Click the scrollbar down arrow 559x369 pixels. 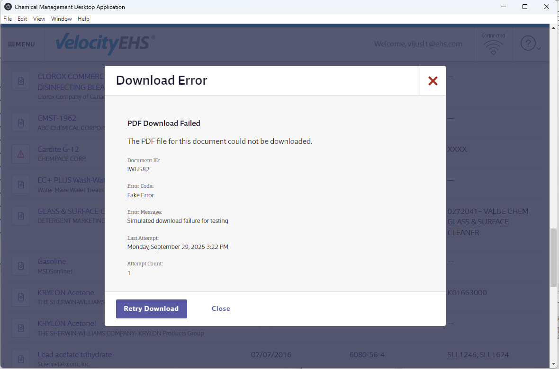click(553, 364)
